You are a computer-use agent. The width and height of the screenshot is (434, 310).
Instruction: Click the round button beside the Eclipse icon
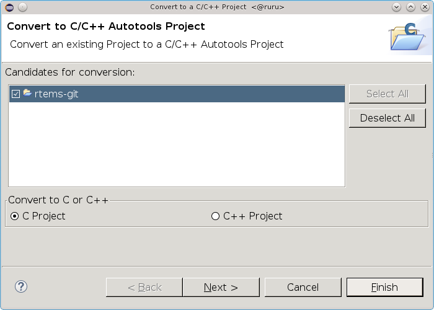pos(22,7)
